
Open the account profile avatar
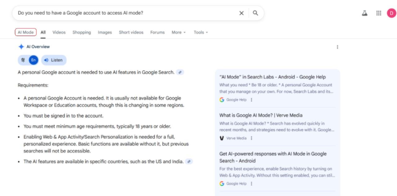click(391, 13)
